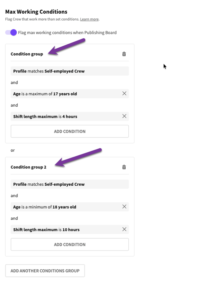Select Profile condition row in first group
221x283 pixels.
[66, 71]
